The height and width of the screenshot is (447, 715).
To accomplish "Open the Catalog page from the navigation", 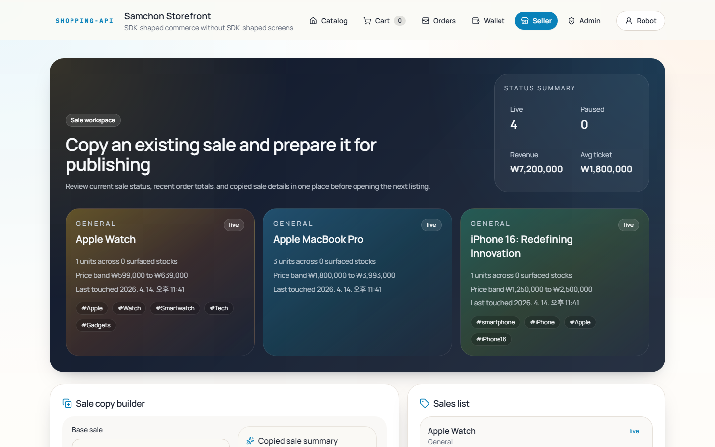I will (x=328, y=21).
